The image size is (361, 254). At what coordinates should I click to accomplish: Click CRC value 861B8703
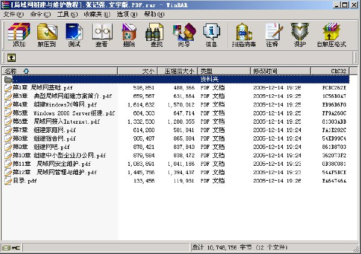point(335,147)
